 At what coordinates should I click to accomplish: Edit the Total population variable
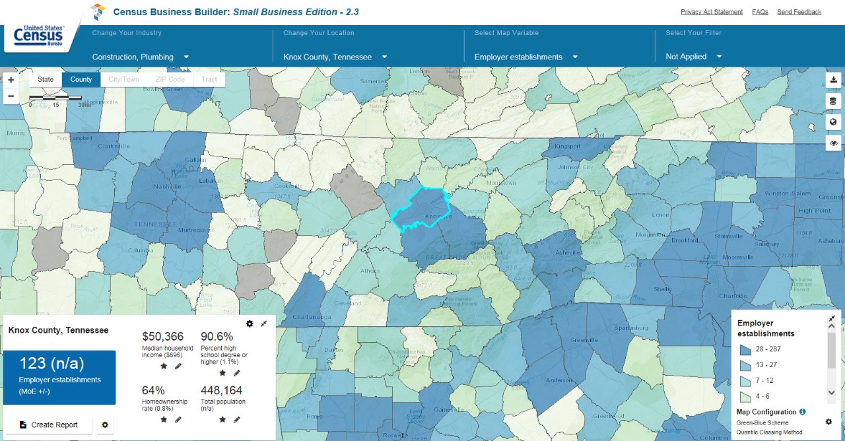coord(237,419)
